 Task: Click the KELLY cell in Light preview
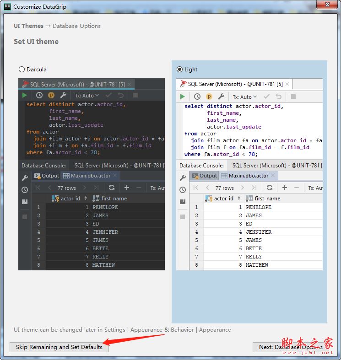283,257
